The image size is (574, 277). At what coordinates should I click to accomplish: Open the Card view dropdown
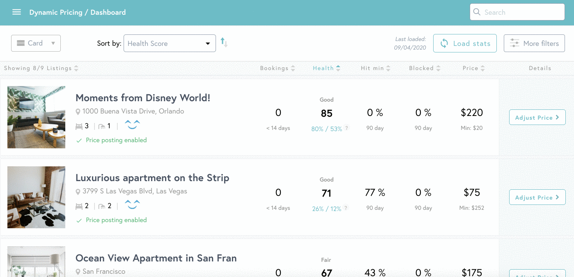[36, 43]
